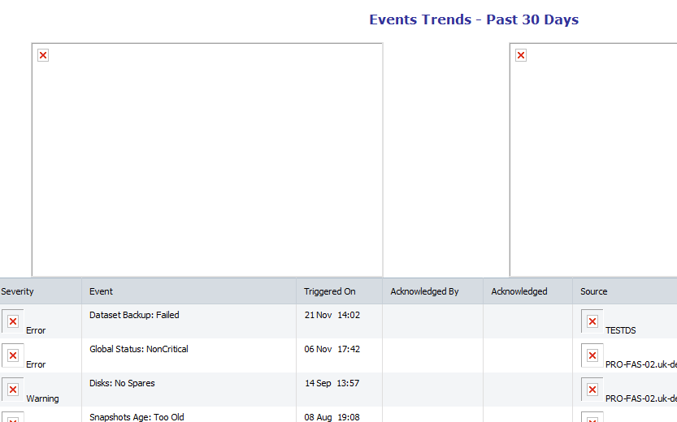Image resolution: width=677 pixels, height=422 pixels.
Task: Open the Snapshots Age: Too Old event
Action: pos(137,417)
